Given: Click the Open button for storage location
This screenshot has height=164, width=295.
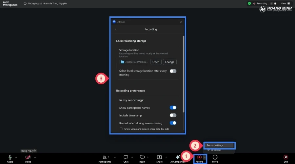Looking at the screenshot, I should tap(156, 62).
